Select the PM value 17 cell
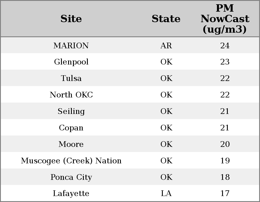 tap(225, 193)
